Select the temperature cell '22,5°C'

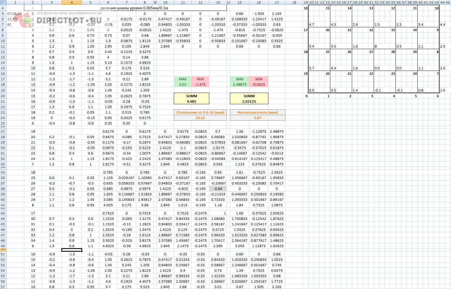coord(14,19)
